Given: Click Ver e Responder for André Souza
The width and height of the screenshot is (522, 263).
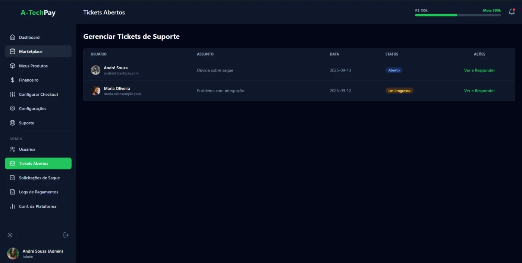Looking at the screenshot, I should (479, 70).
